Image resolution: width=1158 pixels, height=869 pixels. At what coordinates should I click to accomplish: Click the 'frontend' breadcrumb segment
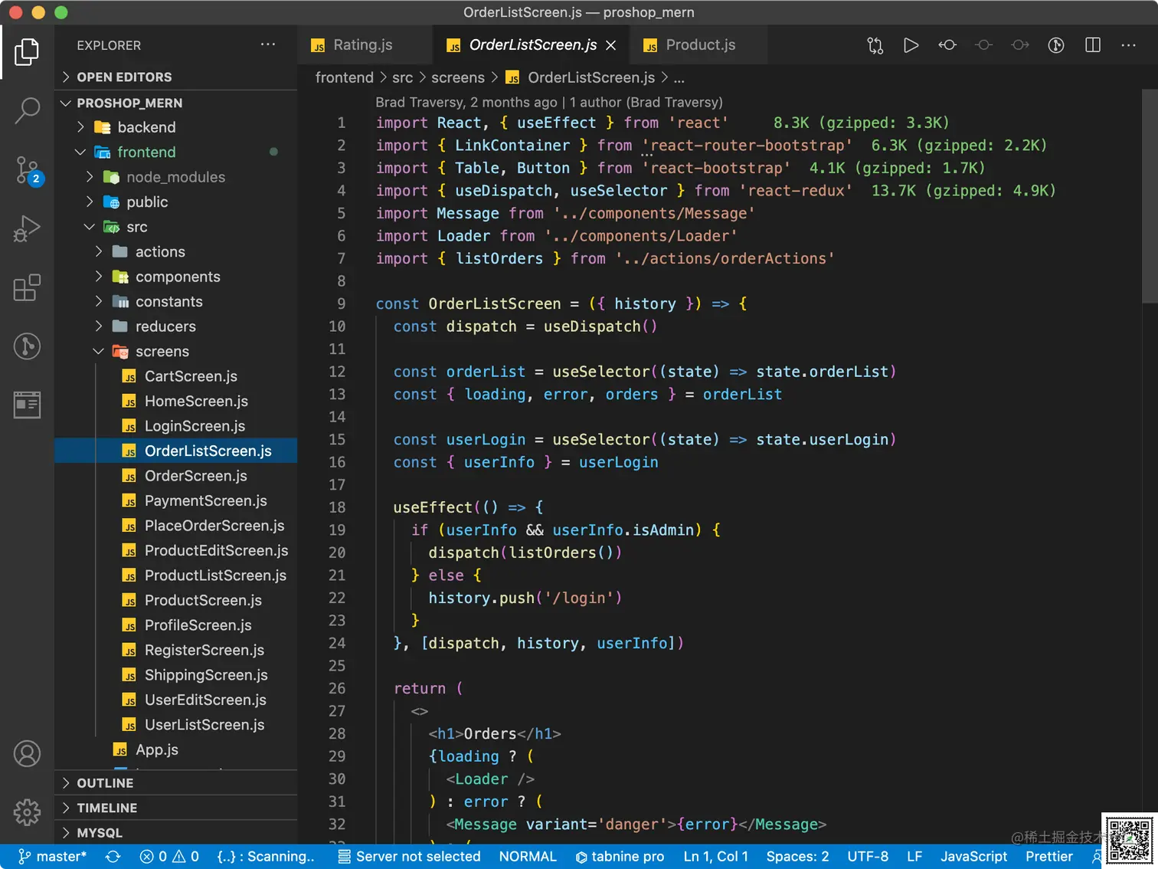pyautogui.click(x=344, y=77)
